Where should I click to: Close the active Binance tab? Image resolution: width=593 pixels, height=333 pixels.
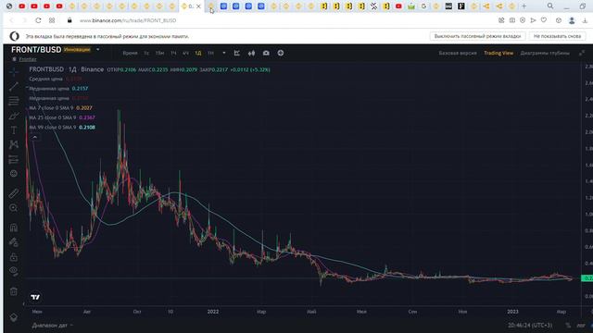click(x=198, y=6)
